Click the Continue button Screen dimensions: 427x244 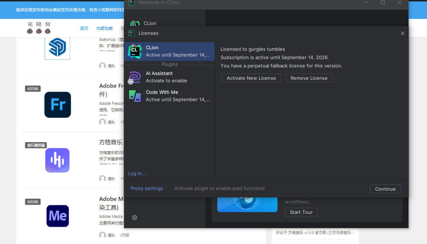385,189
